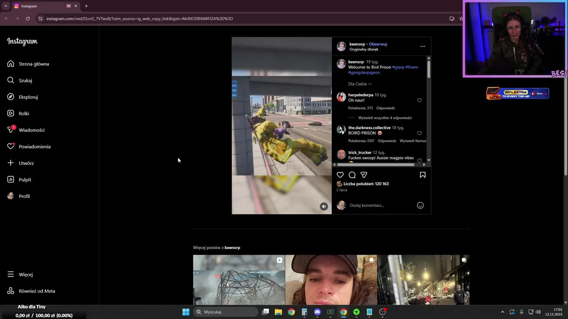Click trick_trucker username
Image resolution: width=568 pixels, height=319 pixels.
360,152
